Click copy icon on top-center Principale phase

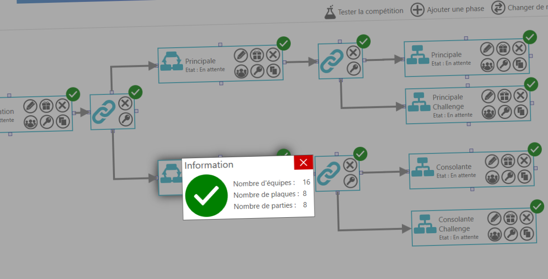(x=273, y=71)
